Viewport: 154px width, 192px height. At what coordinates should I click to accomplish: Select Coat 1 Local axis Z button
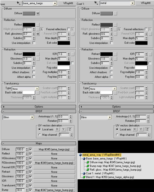click(147, 129)
